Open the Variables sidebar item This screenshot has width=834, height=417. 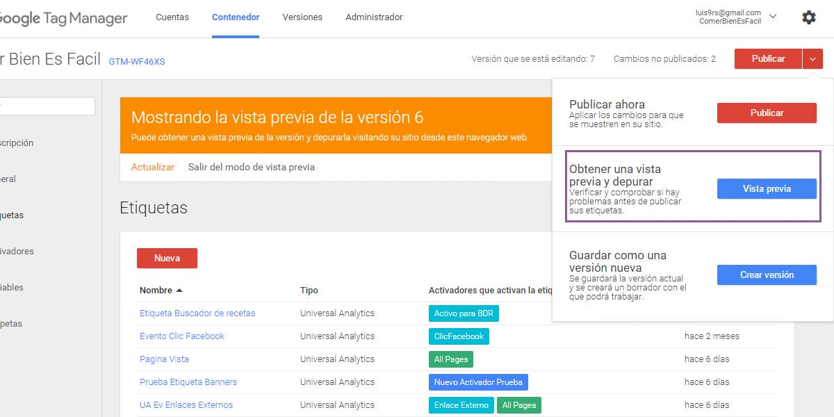click(12, 288)
